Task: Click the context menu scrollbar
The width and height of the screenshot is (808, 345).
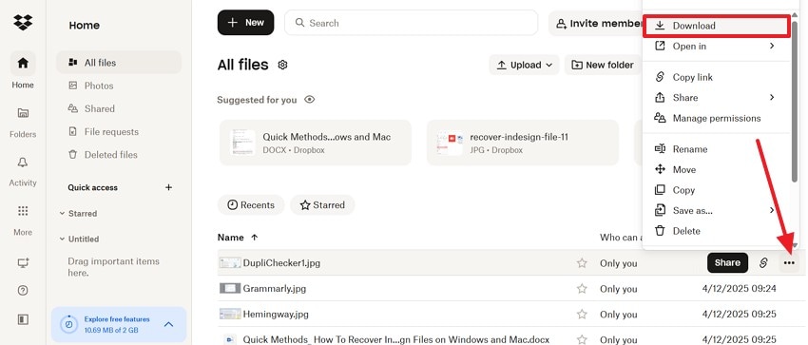Action: pos(795,103)
